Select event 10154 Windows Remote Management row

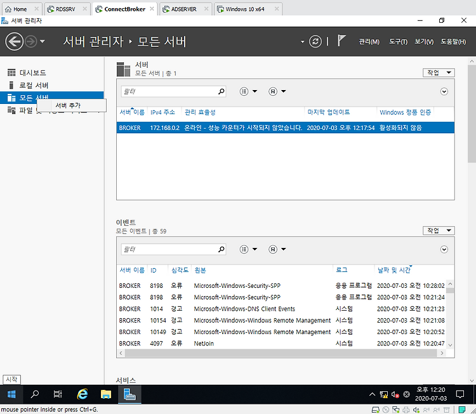pos(282,320)
